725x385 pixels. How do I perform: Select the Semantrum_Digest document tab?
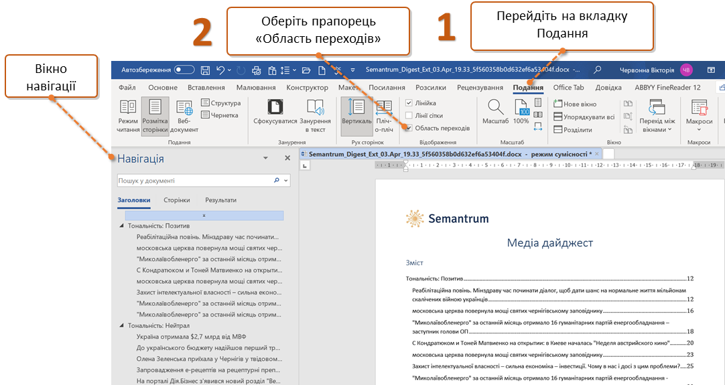450,154
